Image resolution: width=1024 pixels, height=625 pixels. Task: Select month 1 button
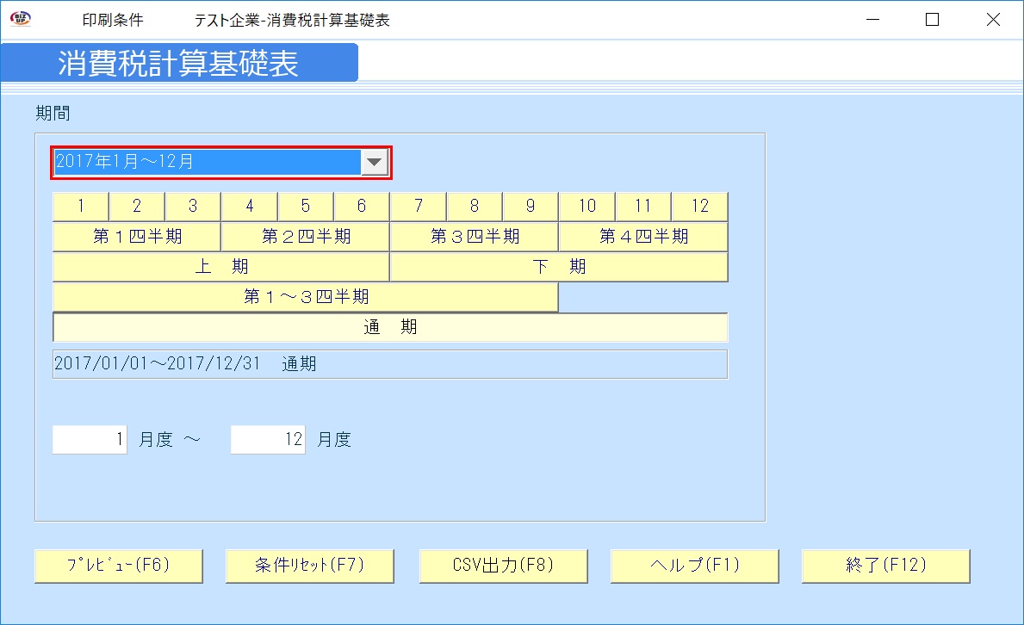pyautogui.click(x=80, y=206)
